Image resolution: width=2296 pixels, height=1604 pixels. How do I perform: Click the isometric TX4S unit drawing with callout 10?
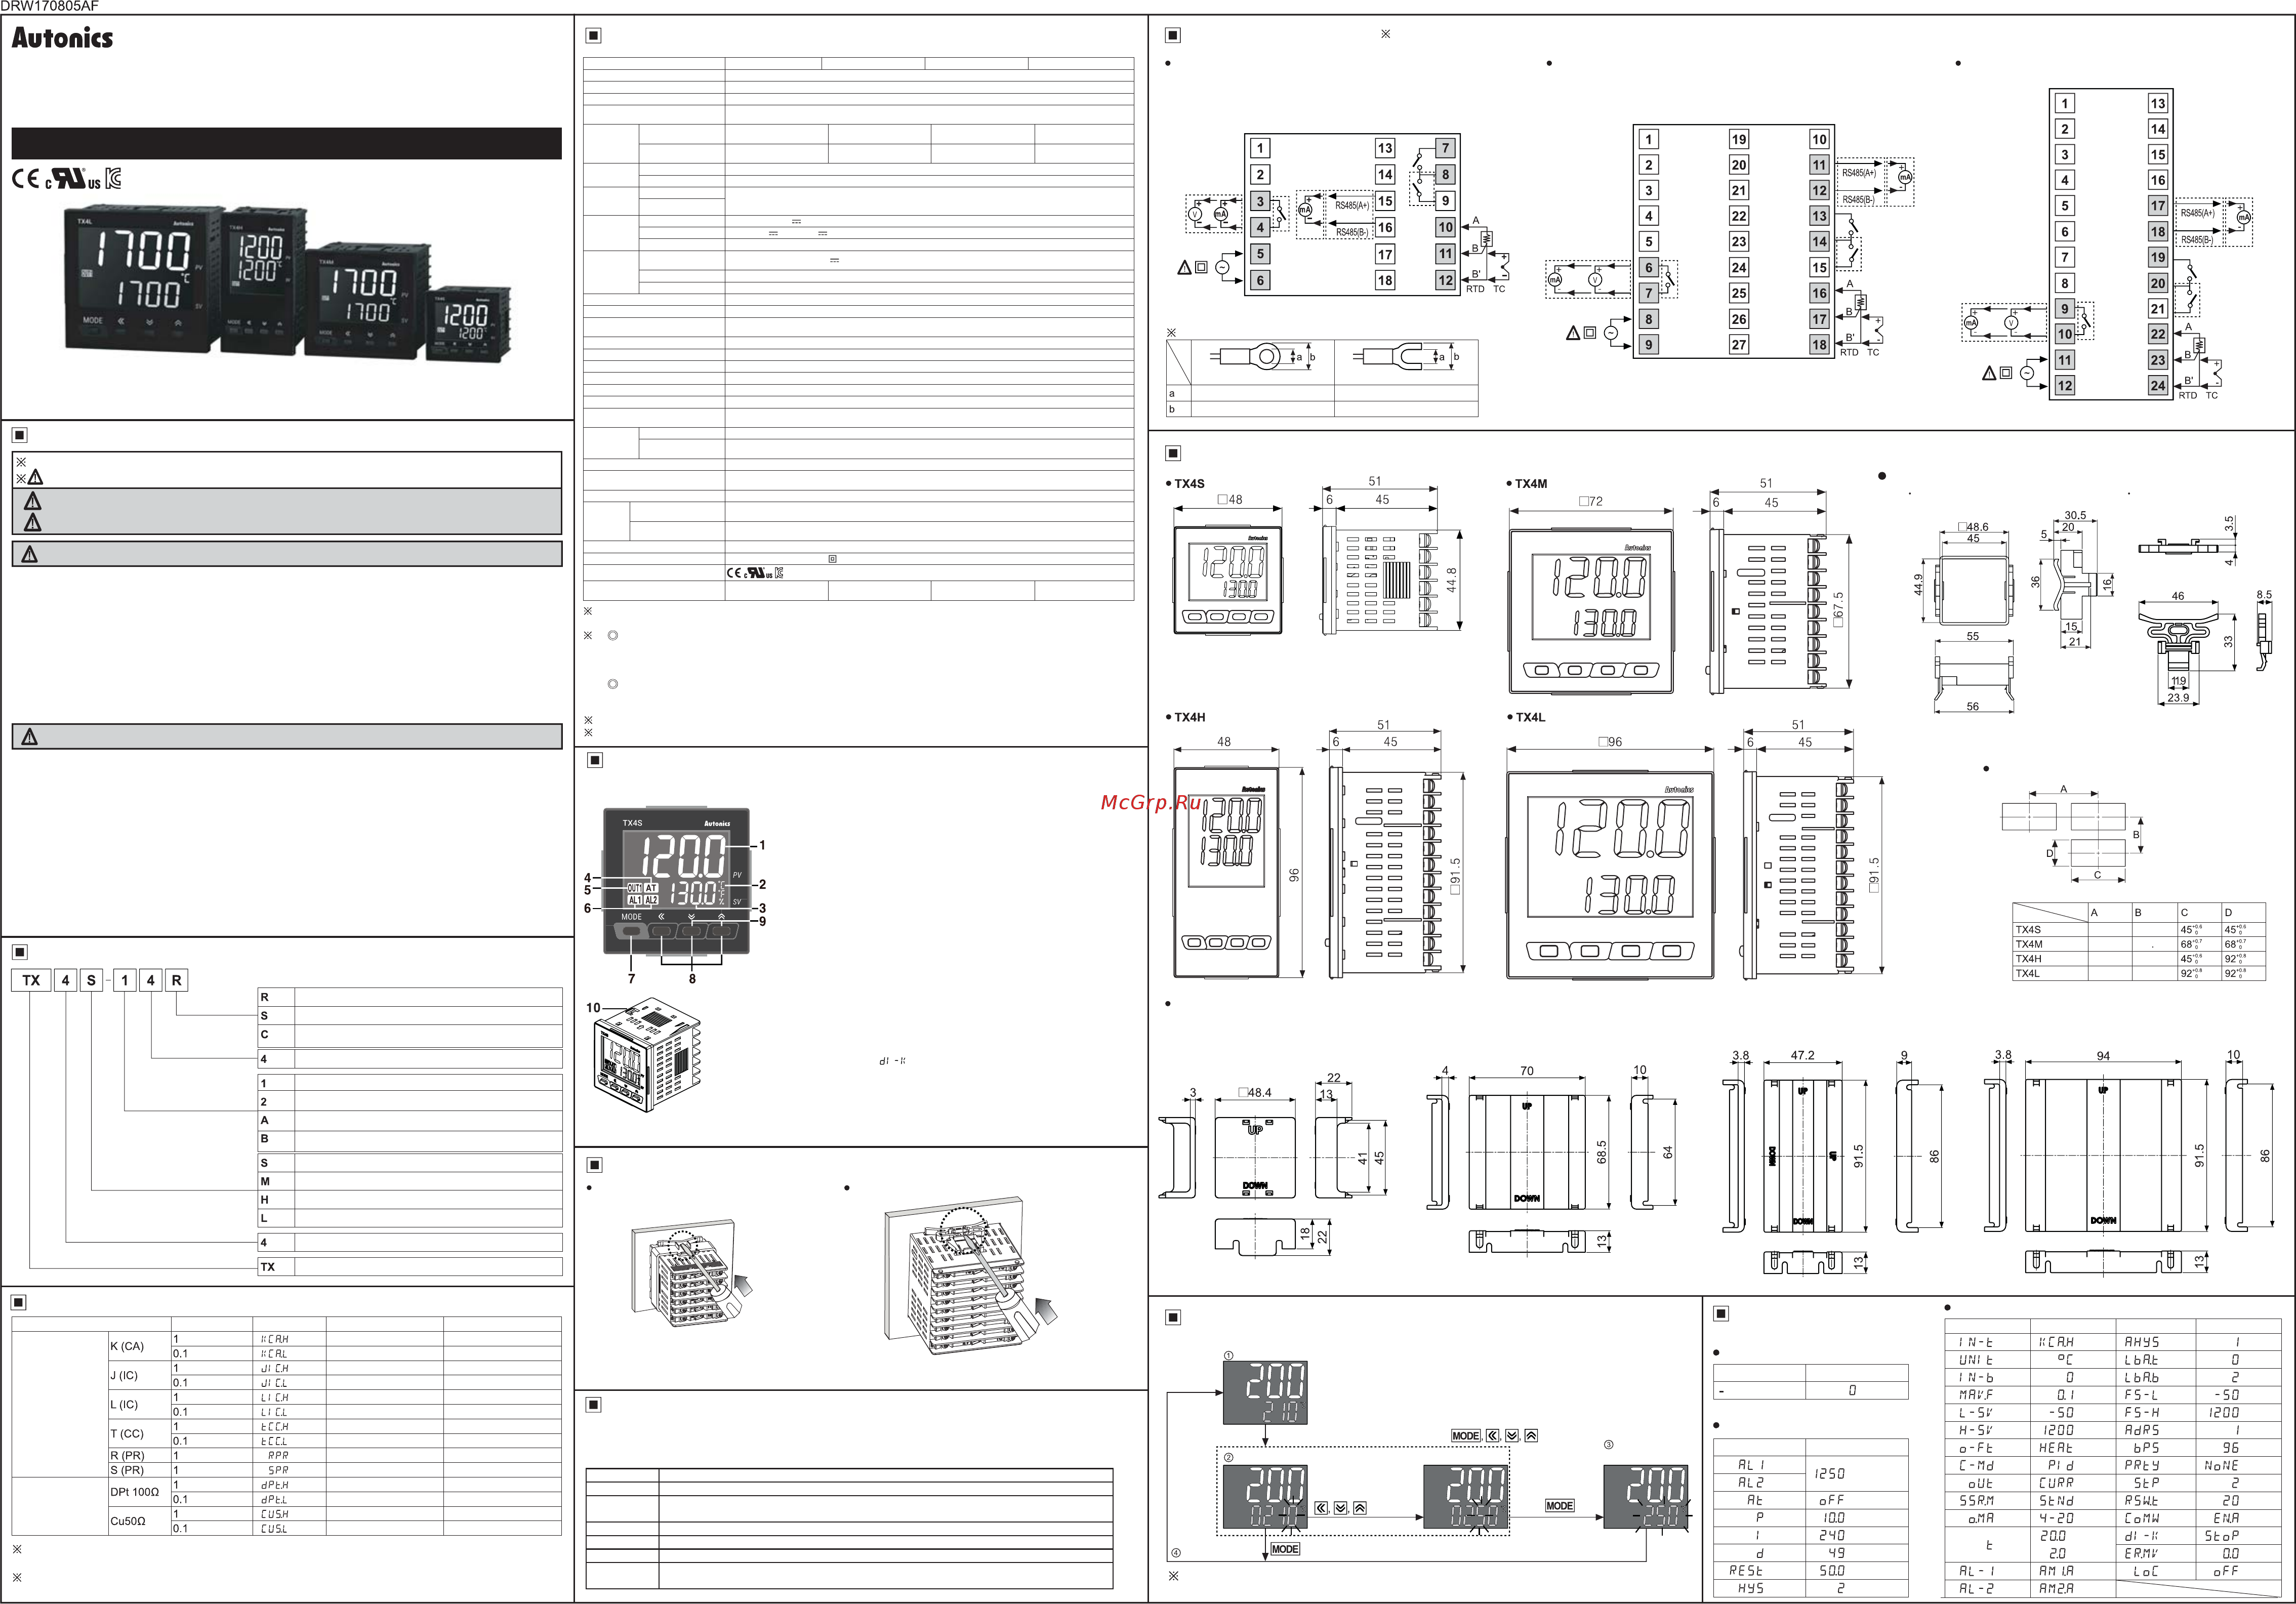(x=647, y=1054)
